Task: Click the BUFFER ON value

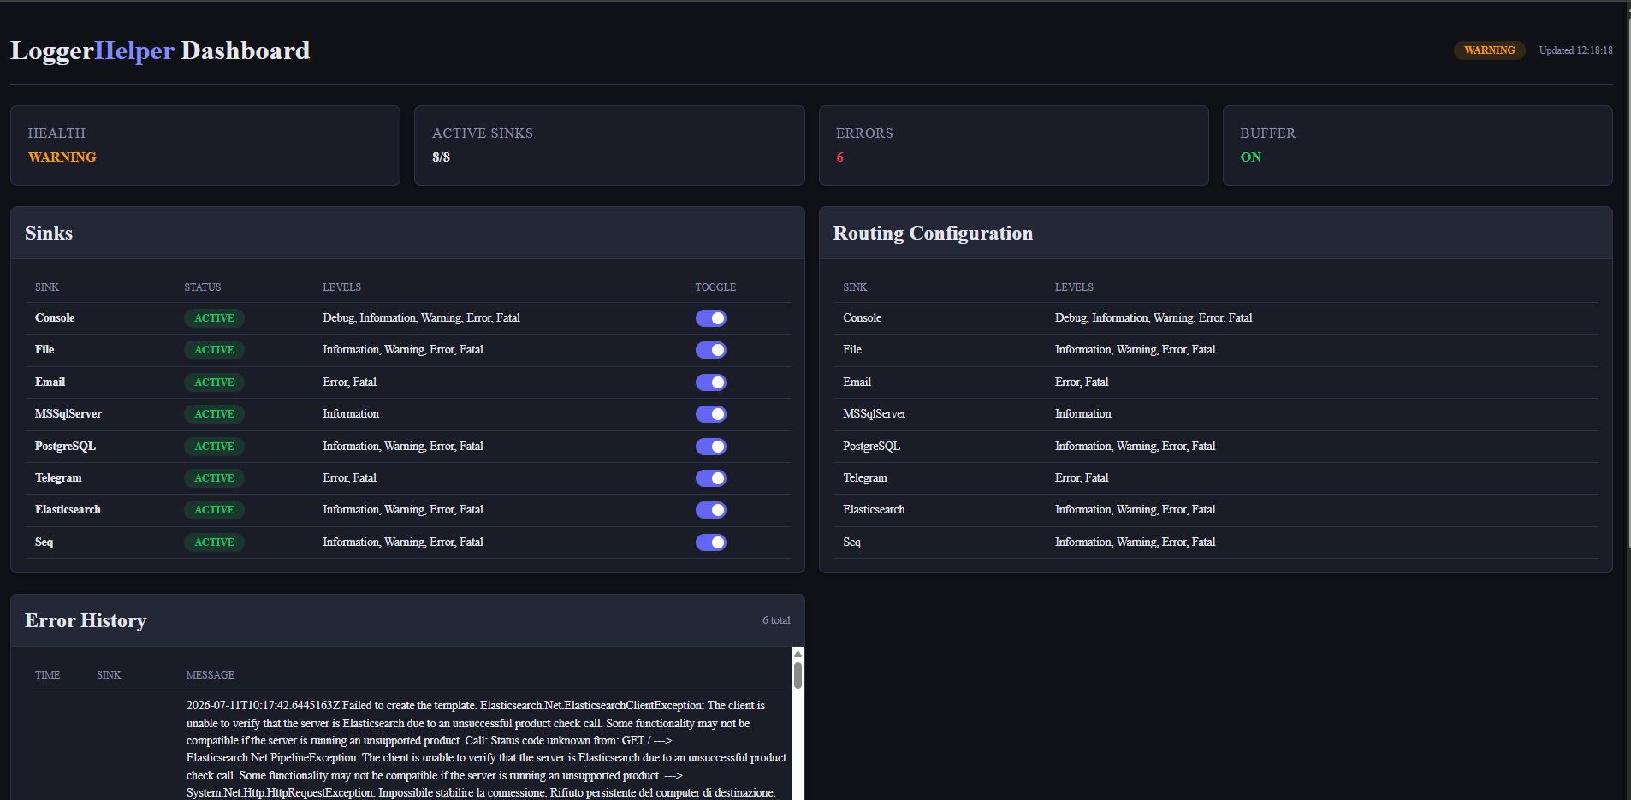Action: point(1250,157)
